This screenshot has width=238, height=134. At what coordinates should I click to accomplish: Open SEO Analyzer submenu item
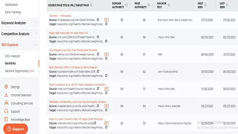[x=12, y=56]
